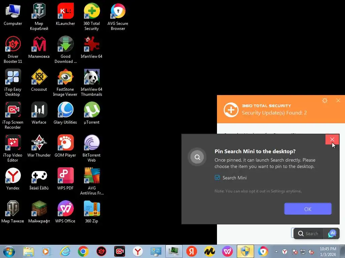Launch WPS Office desktop shortcut
The image size is (345, 258).
(65, 212)
